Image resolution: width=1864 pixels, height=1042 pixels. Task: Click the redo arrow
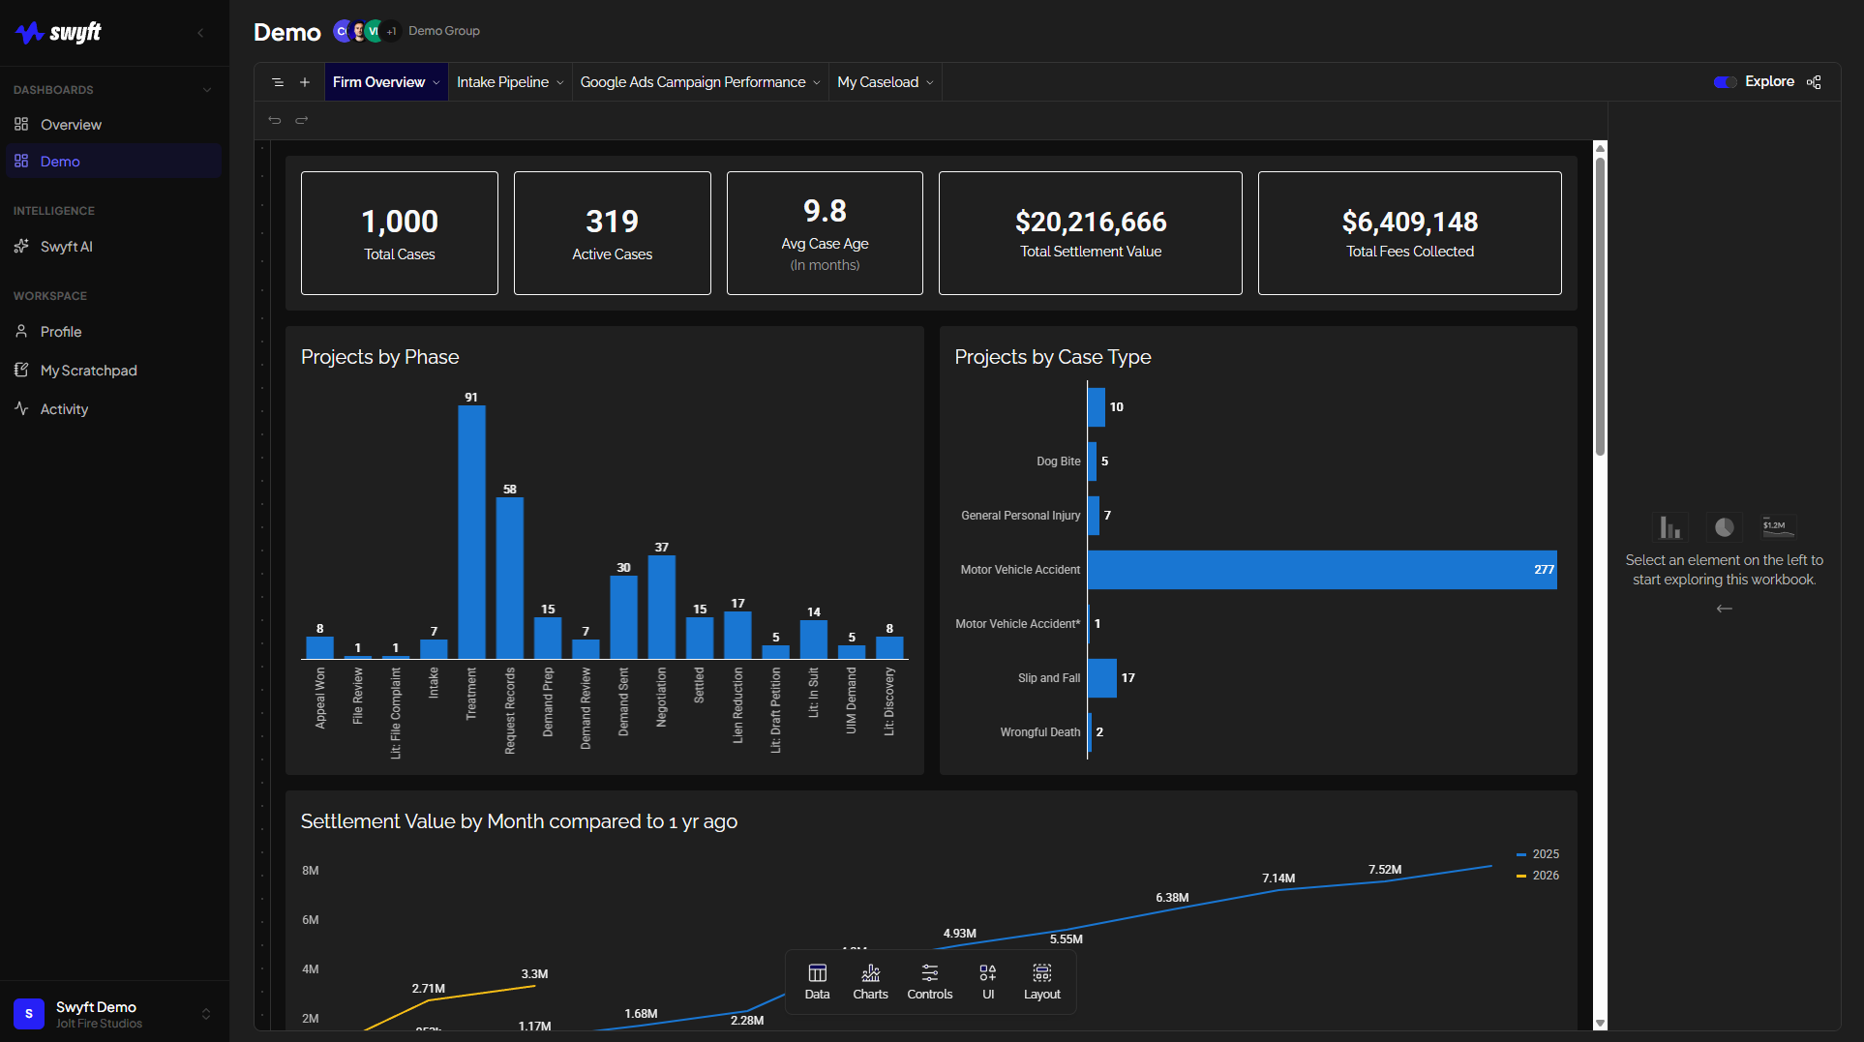[x=302, y=120]
